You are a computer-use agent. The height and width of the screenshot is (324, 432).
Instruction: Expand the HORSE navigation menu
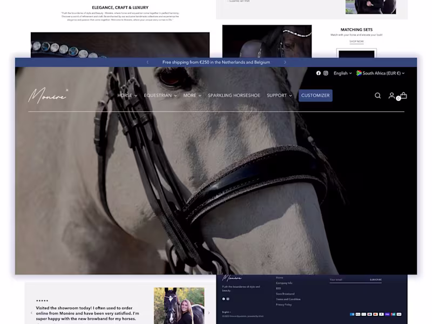127,96
